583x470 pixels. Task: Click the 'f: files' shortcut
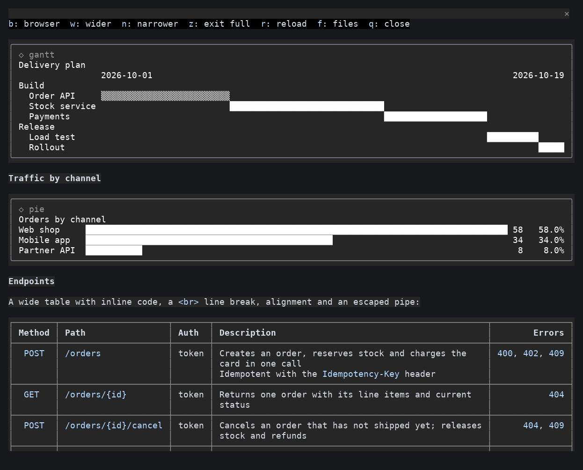(338, 24)
